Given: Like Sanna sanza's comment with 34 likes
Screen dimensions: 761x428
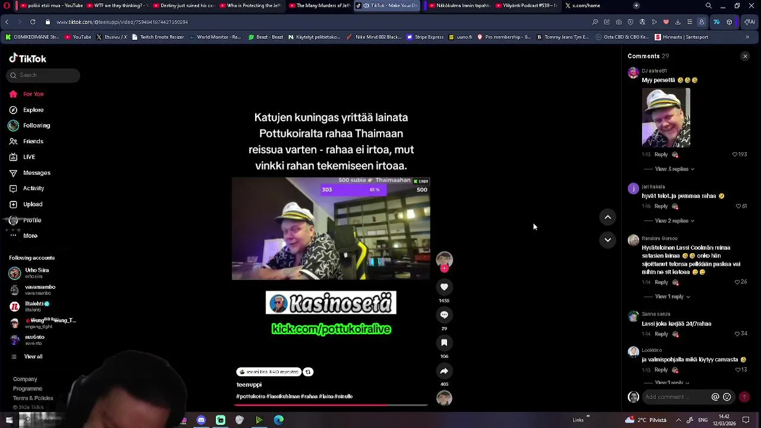Looking at the screenshot, I should [737, 334].
